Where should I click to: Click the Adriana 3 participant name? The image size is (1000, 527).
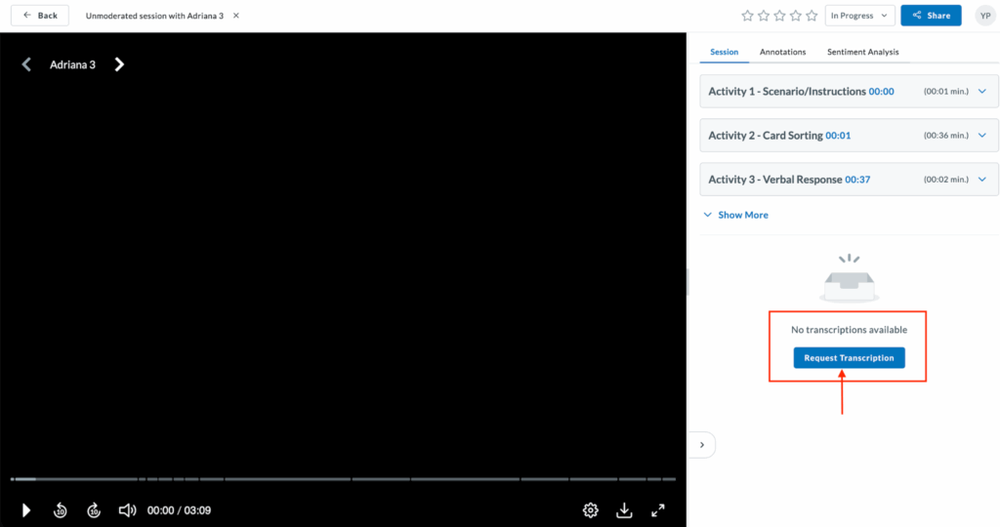click(x=72, y=64)
